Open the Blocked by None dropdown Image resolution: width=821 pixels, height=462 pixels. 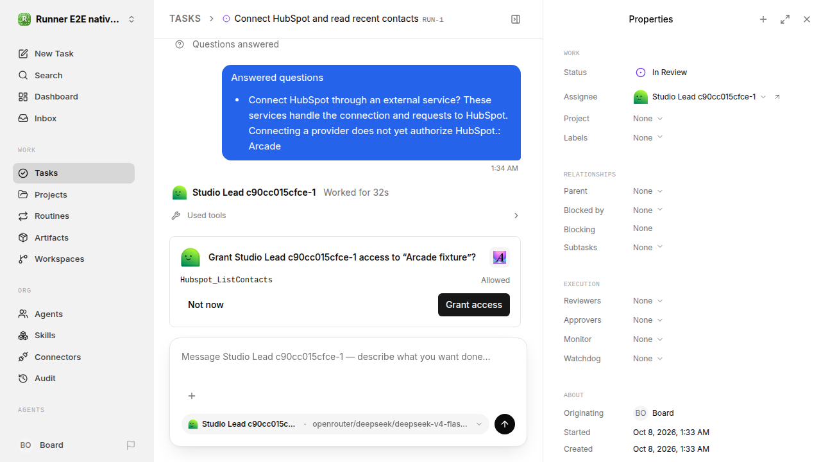pyautogui.click(x=648, y=210)
